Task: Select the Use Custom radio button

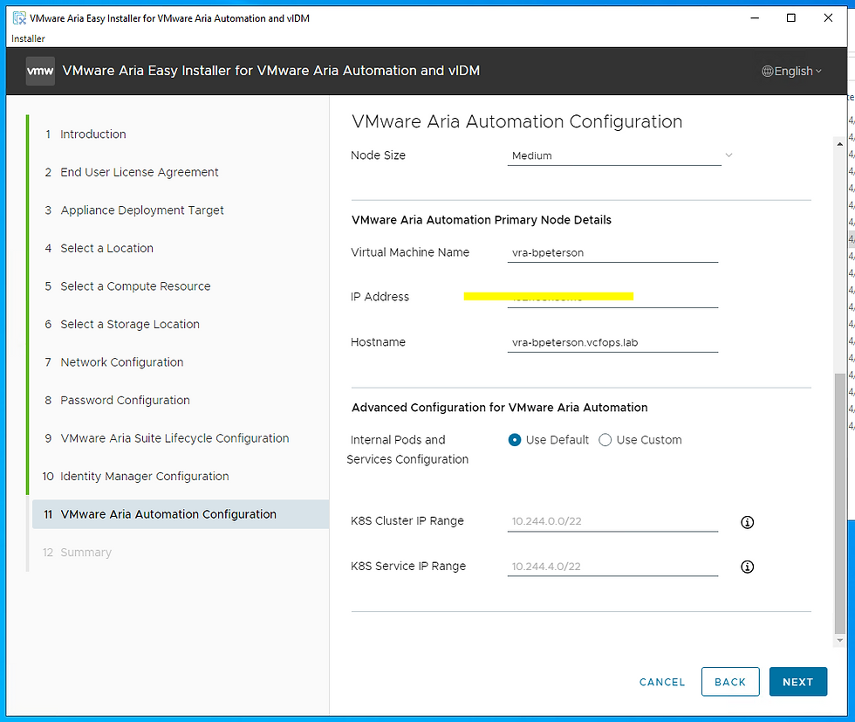Action: click(605, 440)
